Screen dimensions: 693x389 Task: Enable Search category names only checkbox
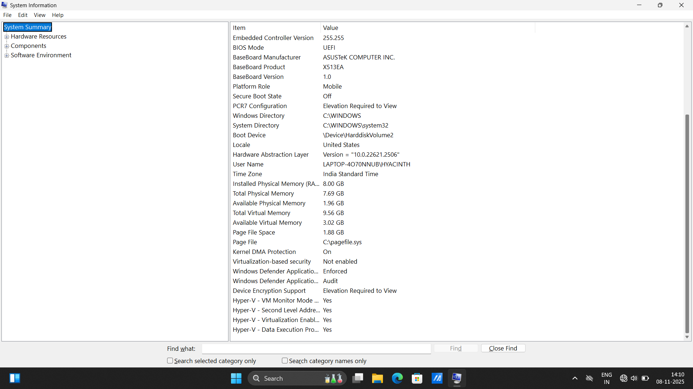pos(285,361)
